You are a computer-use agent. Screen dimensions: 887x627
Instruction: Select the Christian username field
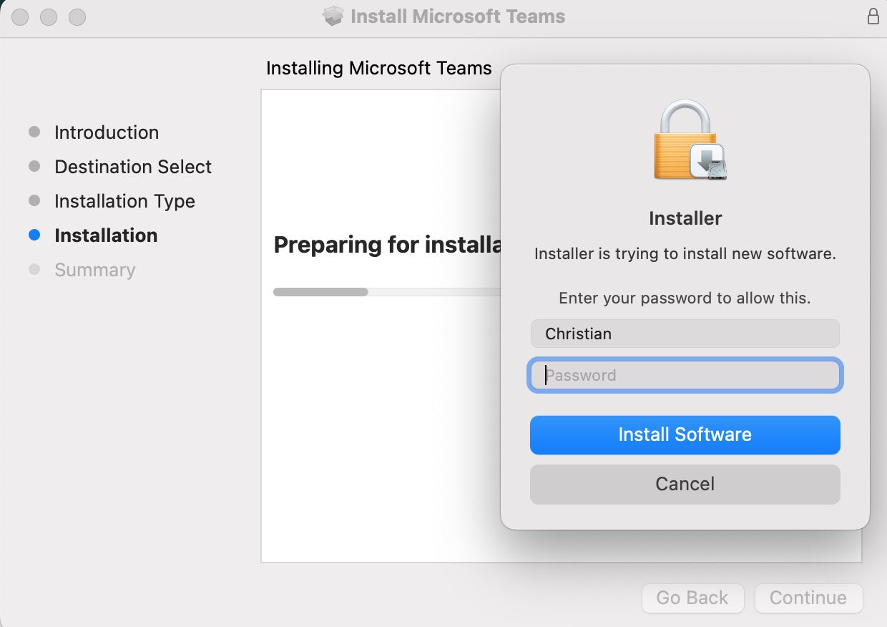(x=685, y=334)
